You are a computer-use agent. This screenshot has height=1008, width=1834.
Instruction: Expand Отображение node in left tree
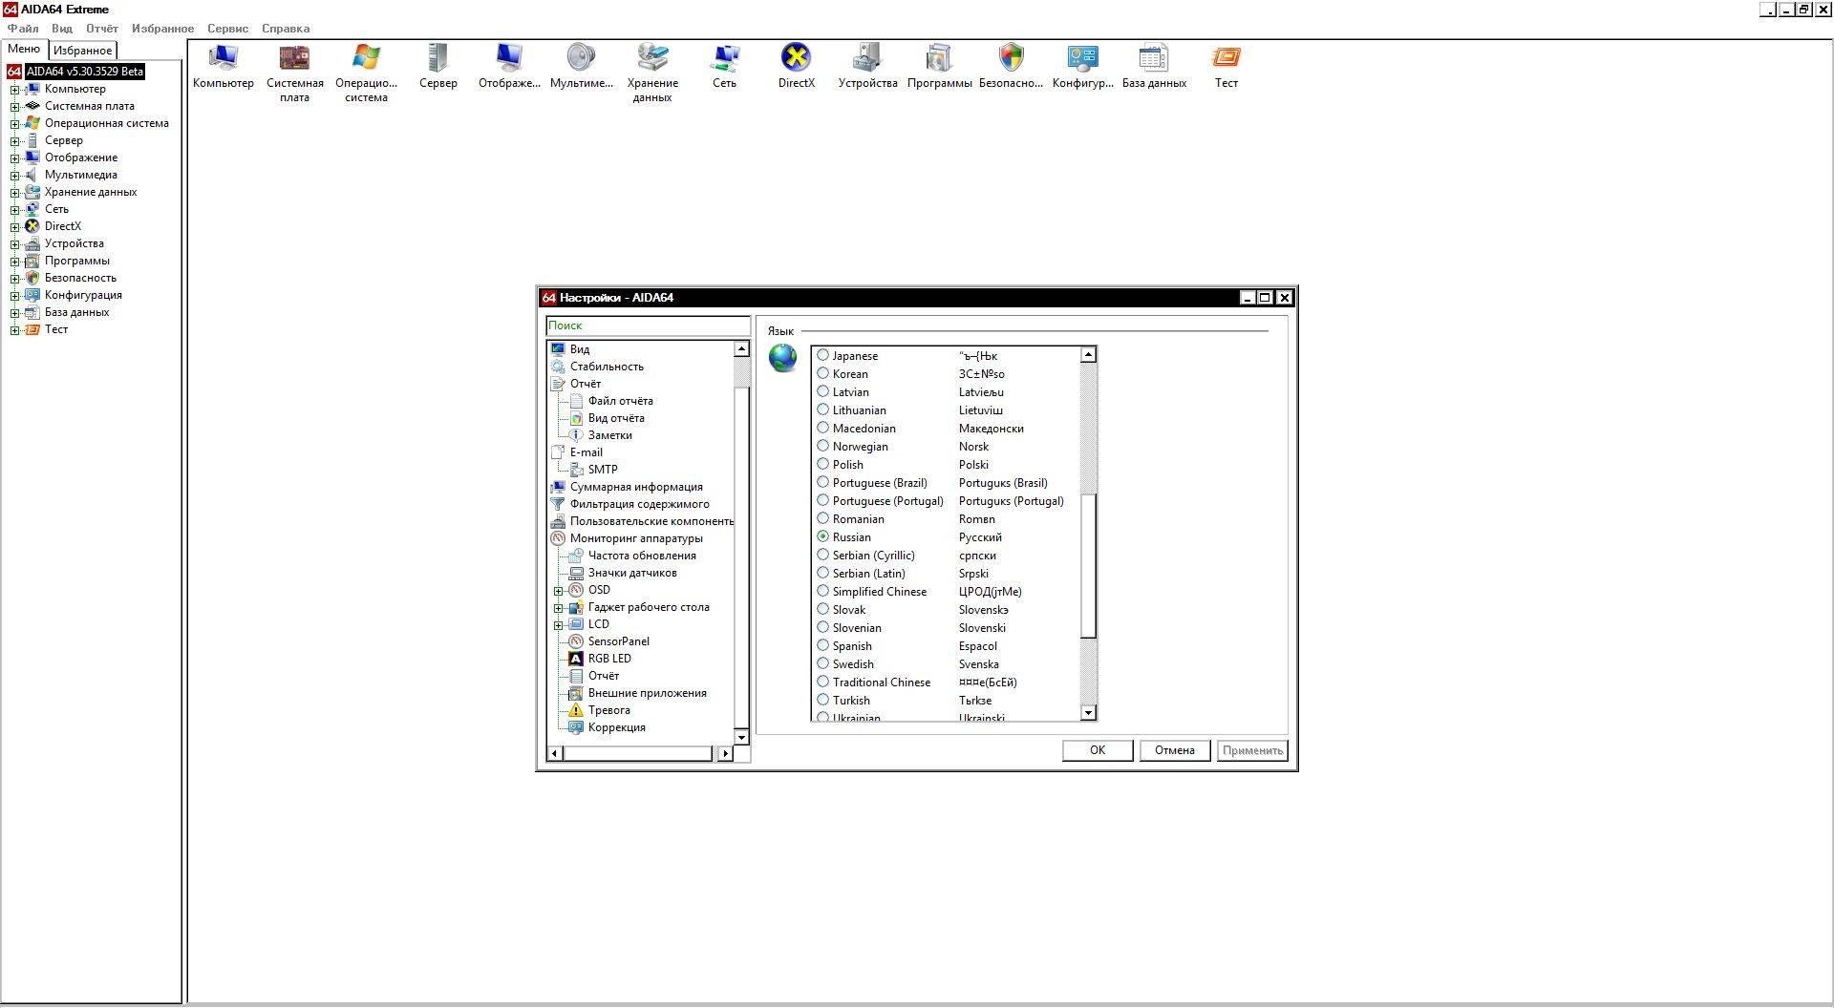[14, 158]
